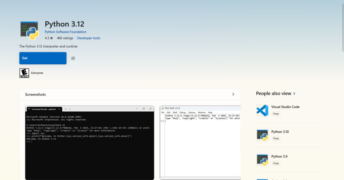Open the Command Prompt screenshot thumbnail
This screenshot has height=180, width=344.
click(89, 143)
